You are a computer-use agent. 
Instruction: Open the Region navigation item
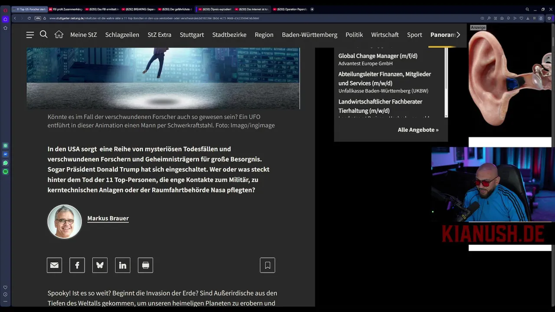[264, 35]
